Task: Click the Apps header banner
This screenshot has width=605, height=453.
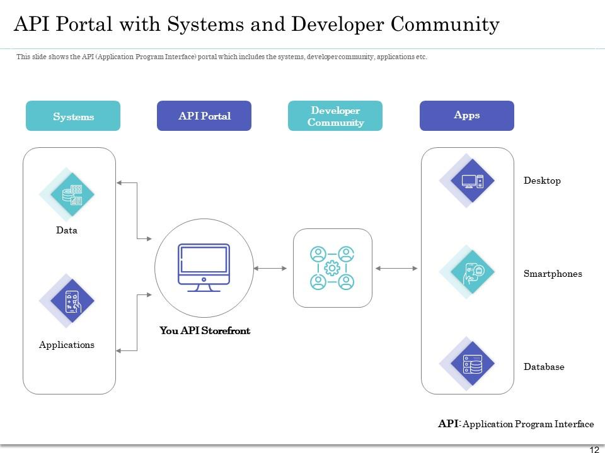Action: point(466,115)
